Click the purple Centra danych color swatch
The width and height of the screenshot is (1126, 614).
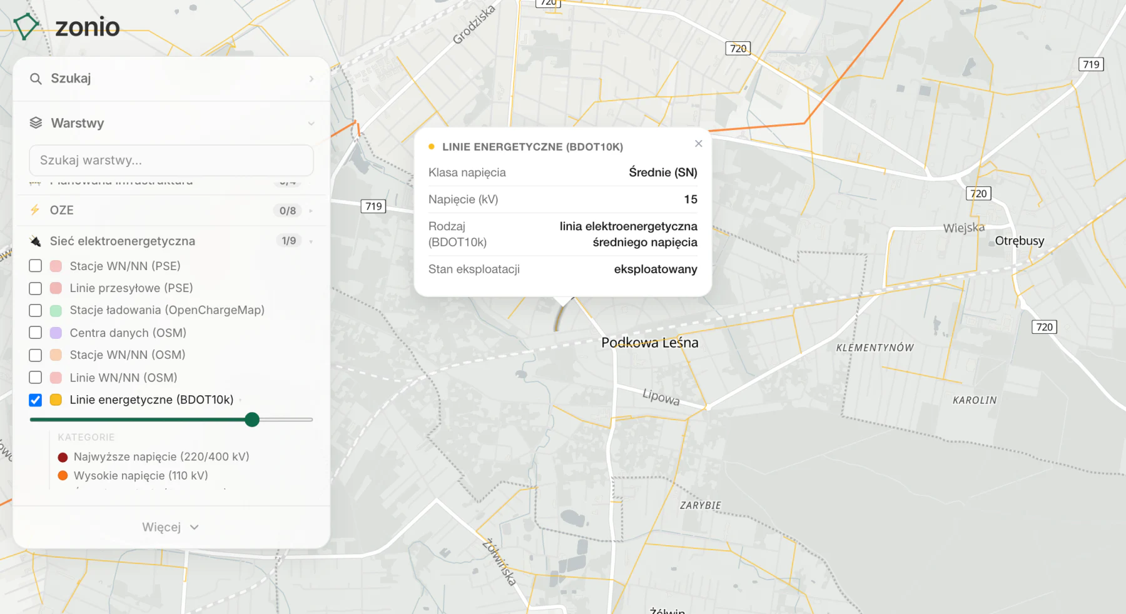[x=56, y=333]
